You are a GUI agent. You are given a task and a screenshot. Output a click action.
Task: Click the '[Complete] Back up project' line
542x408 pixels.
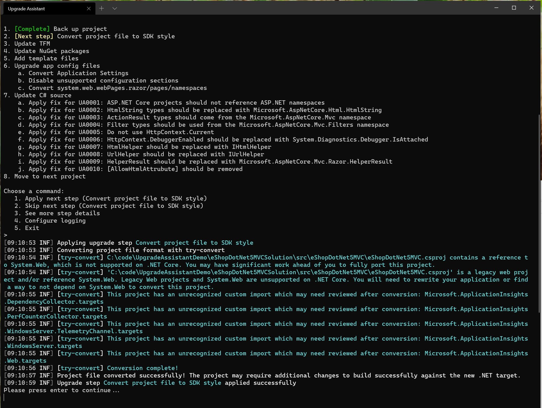click(x=55, y=29)
